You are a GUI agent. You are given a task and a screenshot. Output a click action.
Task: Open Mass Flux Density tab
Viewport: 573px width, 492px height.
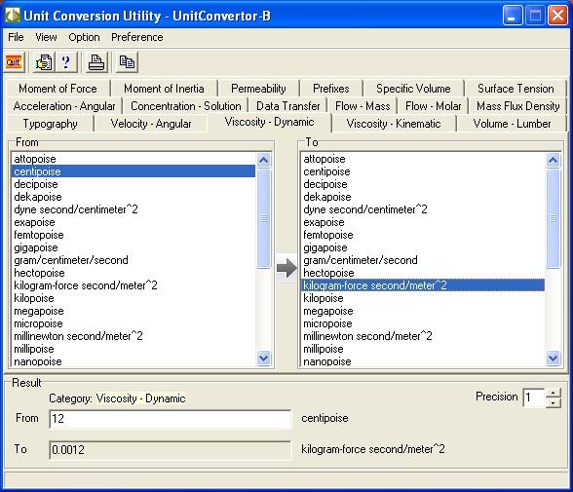point(517,106)
